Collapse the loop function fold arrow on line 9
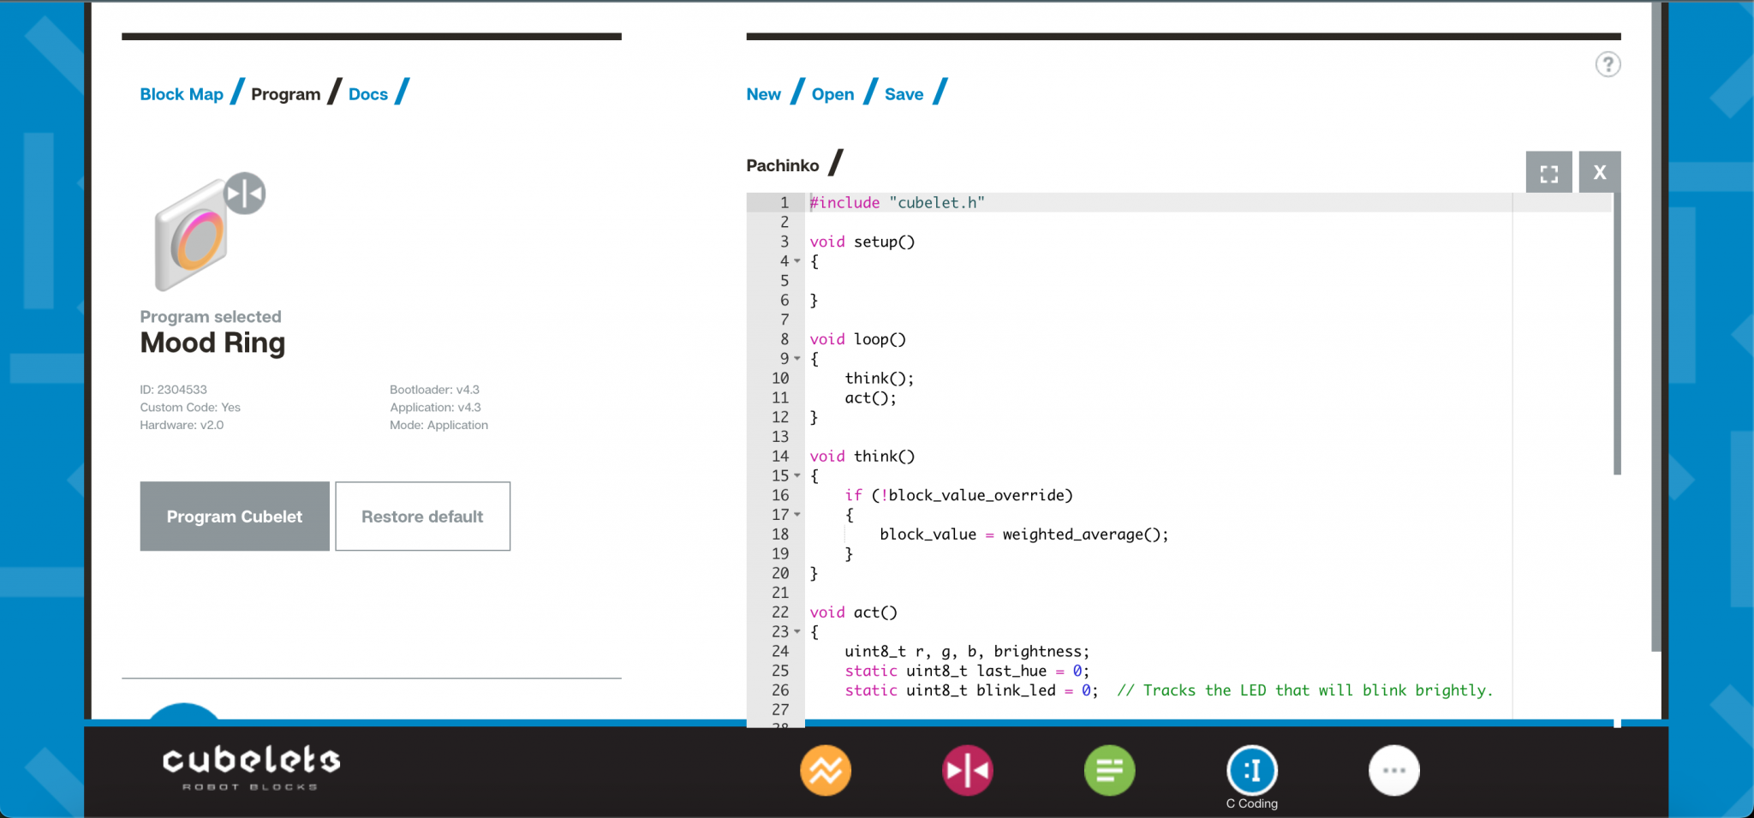This screenshot has width=1754, height=818. click(x=797, y=359)
